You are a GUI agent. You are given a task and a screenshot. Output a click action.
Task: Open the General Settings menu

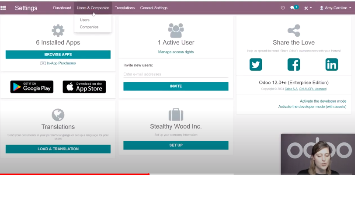click(154, 8)
